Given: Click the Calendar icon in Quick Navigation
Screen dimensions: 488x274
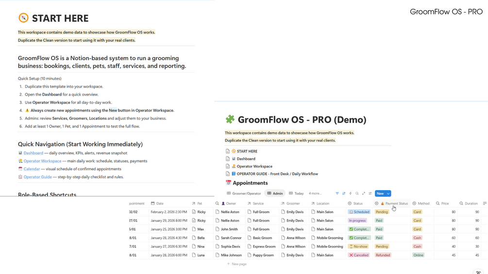Looking at the screenshot, I should click(x=20, y=169).
